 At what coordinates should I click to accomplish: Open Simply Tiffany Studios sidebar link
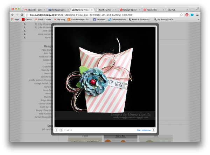pyautogui.click(x=44, y=110)
